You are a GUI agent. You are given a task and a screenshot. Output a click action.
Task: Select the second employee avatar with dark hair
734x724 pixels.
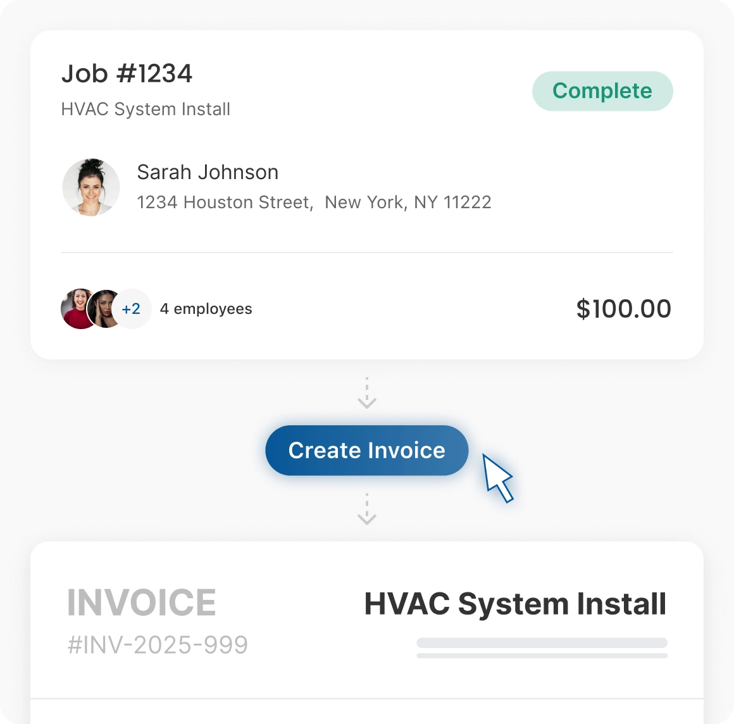tap(106, 309)
